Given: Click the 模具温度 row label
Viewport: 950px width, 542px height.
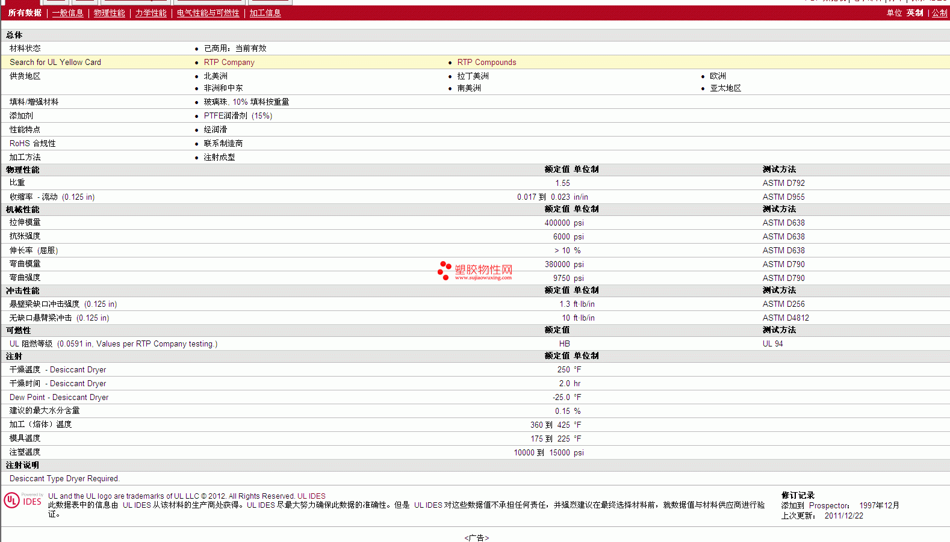Looking at the screenshot, I should [x=25, y=438].
